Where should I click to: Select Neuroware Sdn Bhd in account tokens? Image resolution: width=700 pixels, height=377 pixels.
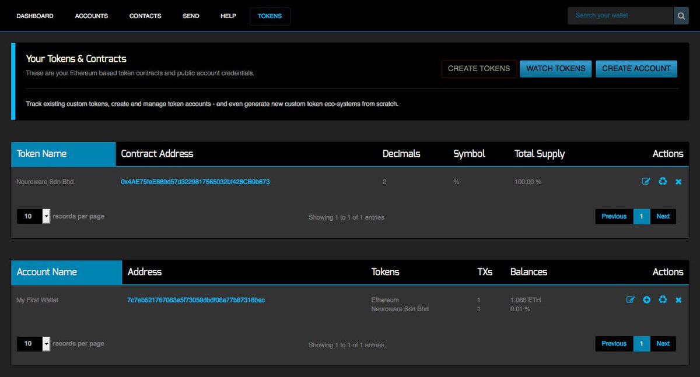point(400,309)
